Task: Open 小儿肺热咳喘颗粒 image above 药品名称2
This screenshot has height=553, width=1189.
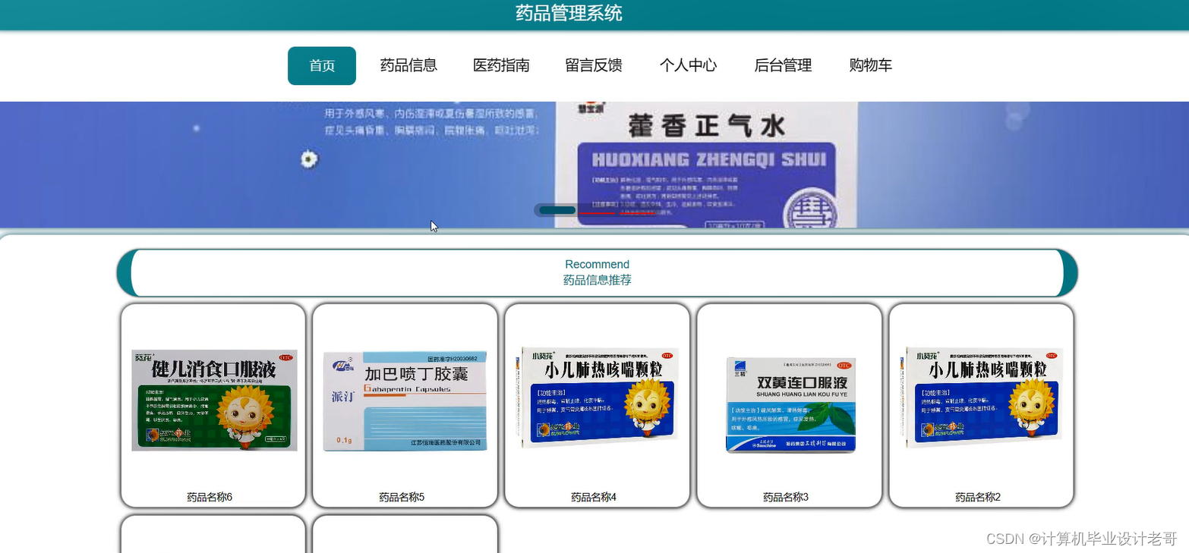Action: click(x=982, y=397)
